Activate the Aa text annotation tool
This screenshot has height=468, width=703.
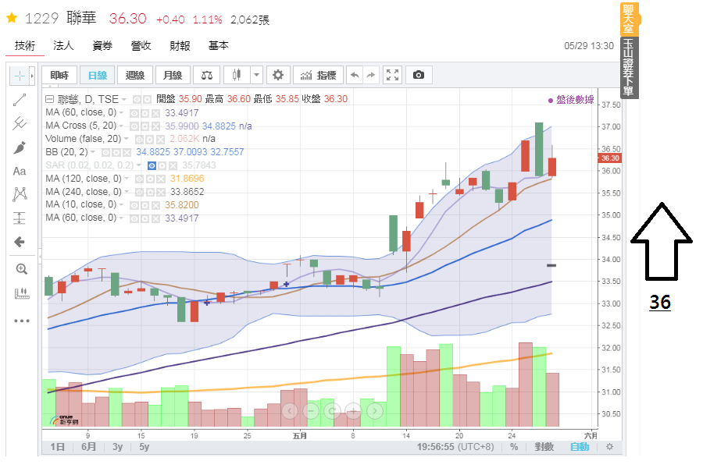pyautogui.click(x=20, y=171)
